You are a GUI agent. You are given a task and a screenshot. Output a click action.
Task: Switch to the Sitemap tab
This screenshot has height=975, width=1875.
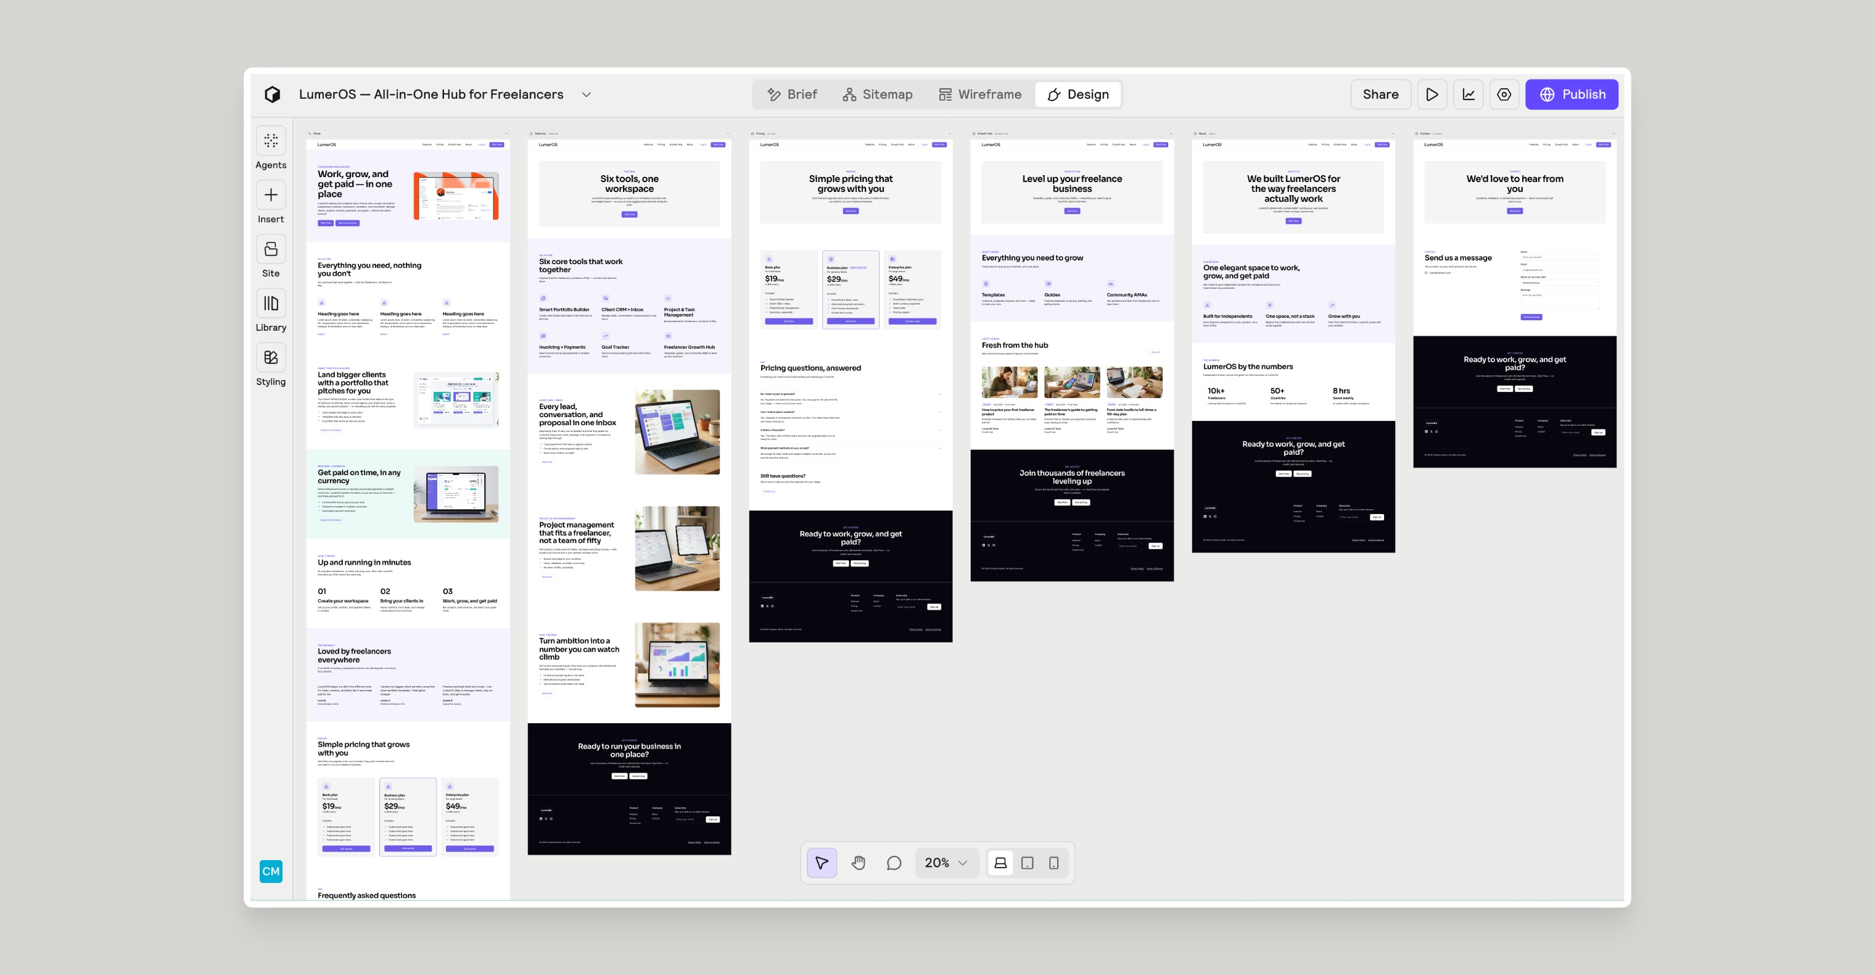[878, 94]
